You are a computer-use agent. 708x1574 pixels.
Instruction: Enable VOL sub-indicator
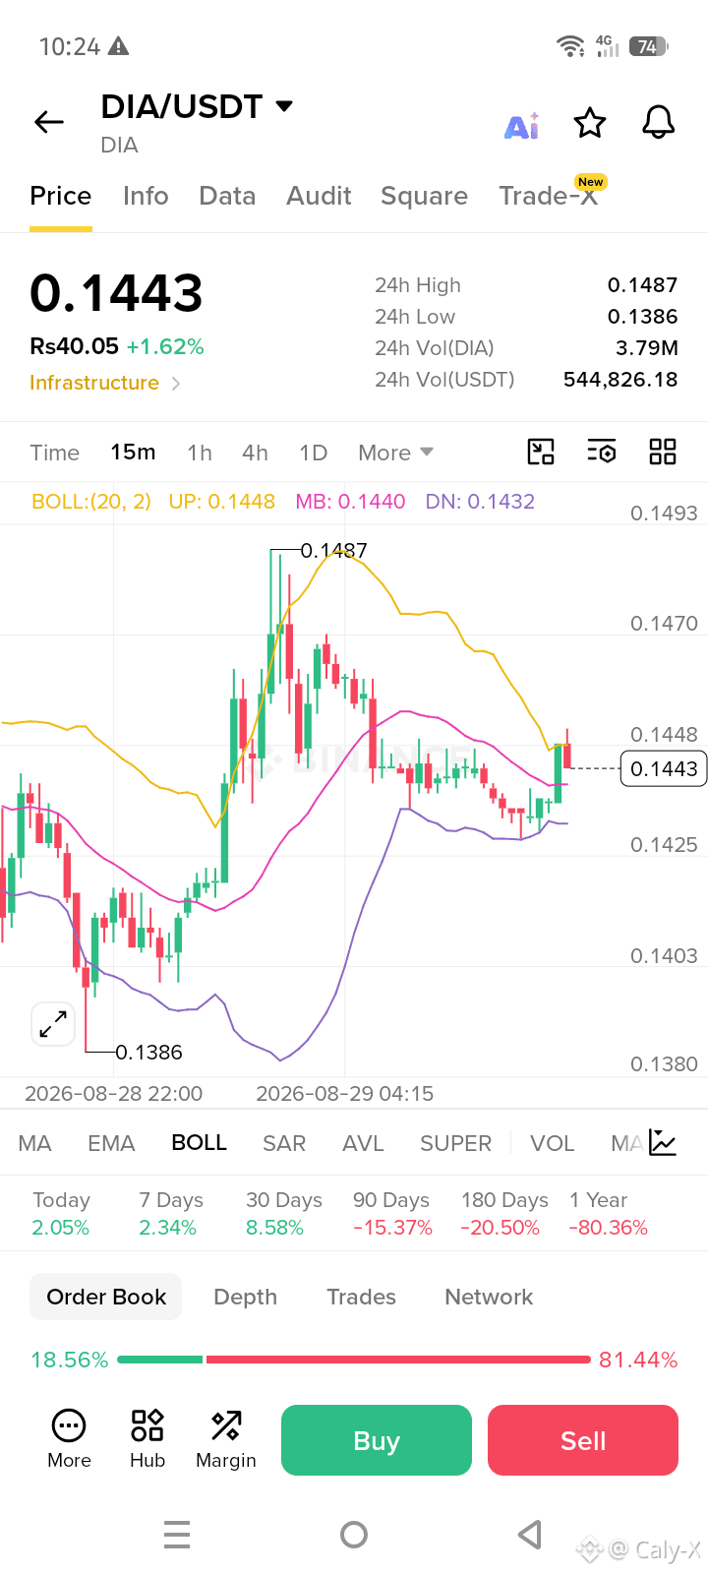pyautogui.click(x=552, y=1143)
